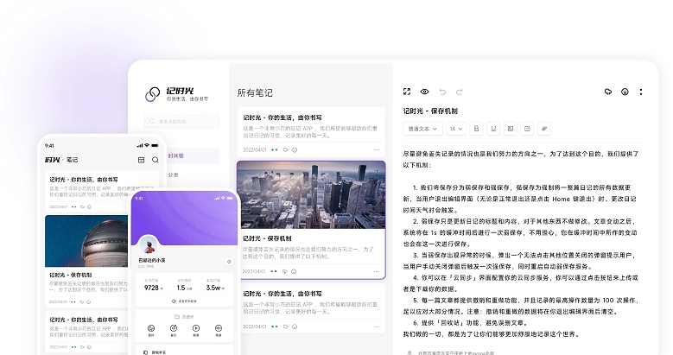Click the weather icon on desktop 保存机制 card
Viewport: 673px width, 355px height.
(284, 271)
